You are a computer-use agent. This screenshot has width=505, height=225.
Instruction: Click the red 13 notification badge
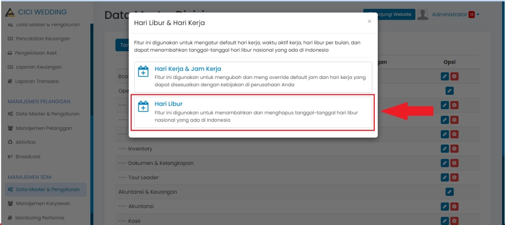(471, 14)
